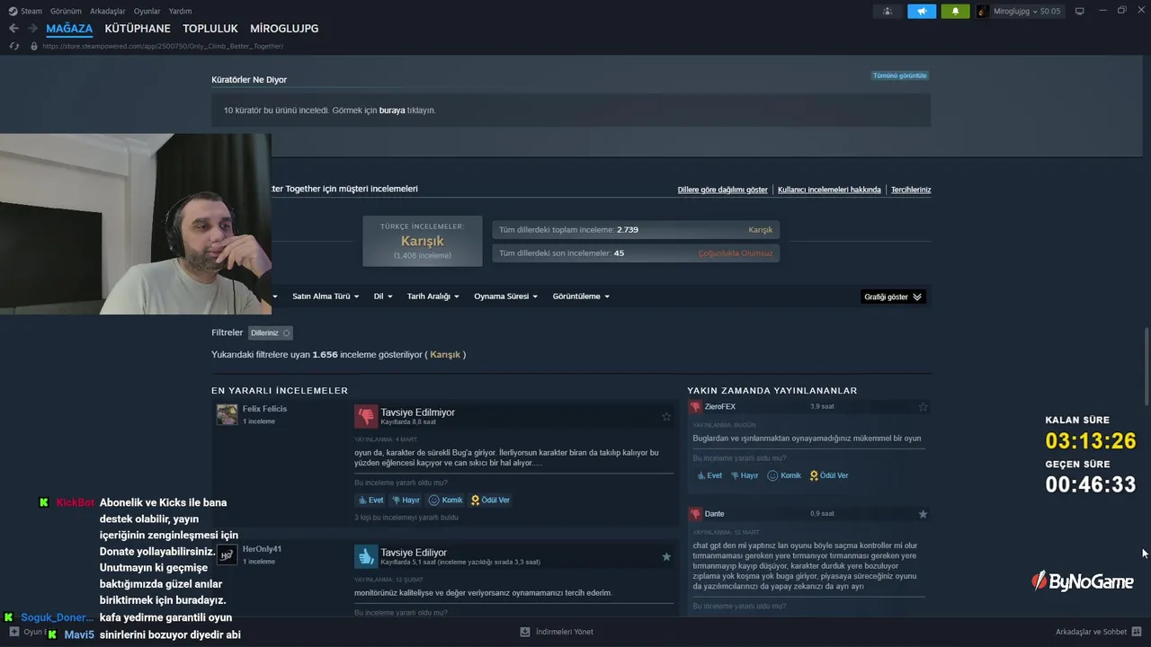Open the Oyunlar menu

tap(147, 11)
